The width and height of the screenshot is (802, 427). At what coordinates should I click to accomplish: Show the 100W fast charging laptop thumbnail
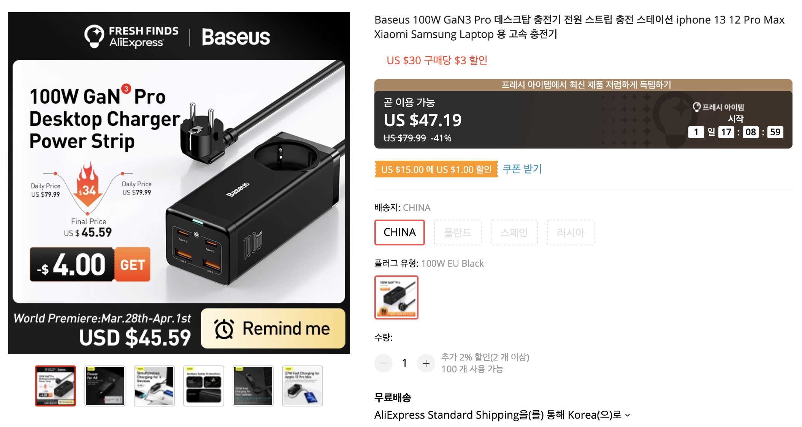point(253,386)
